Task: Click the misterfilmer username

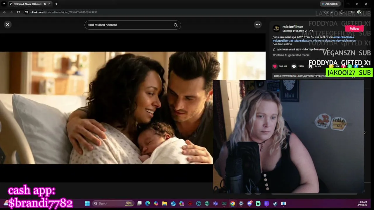Action: coord(293,27)
